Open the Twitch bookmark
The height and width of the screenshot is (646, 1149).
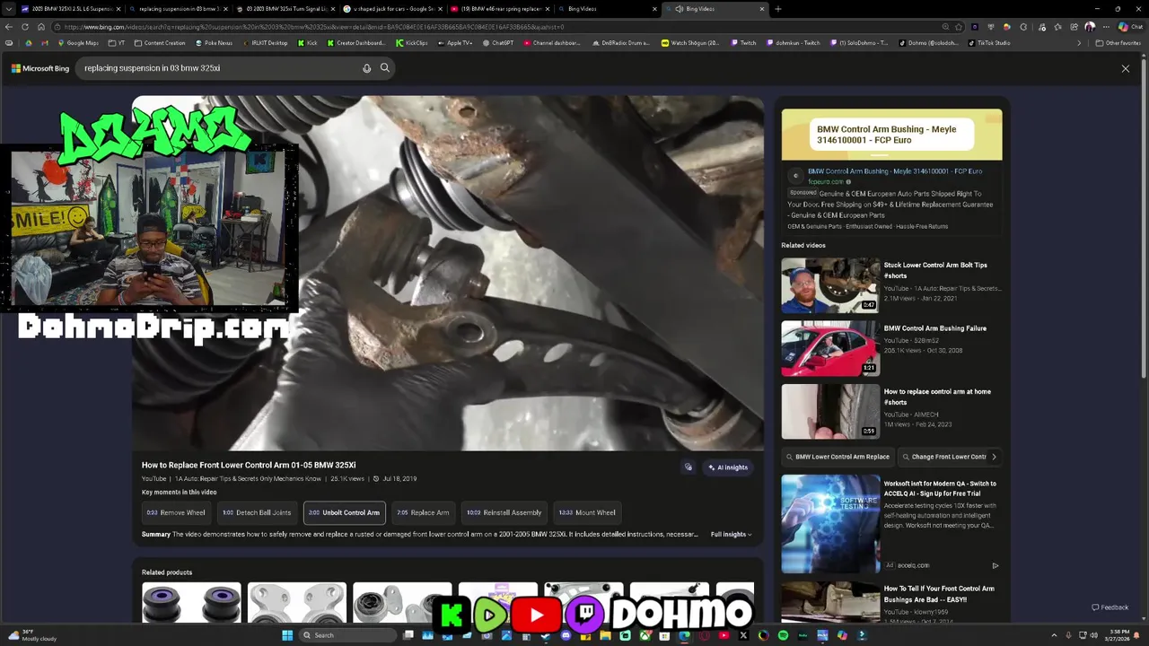coord(743,43)
